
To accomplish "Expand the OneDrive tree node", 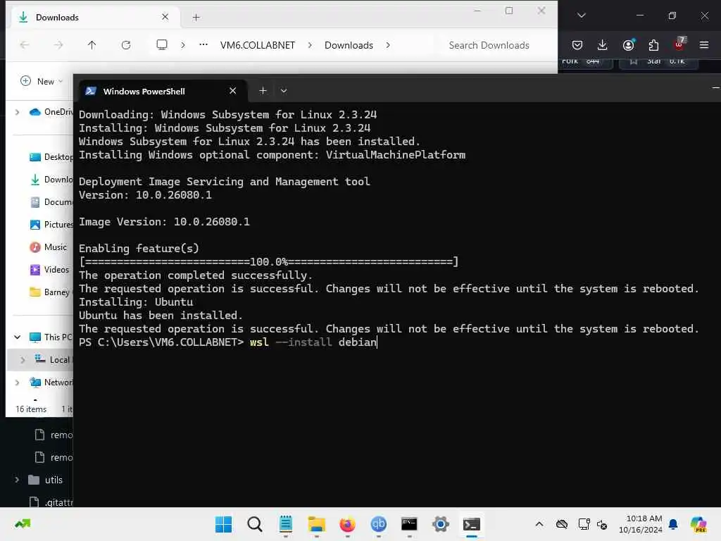I will coord(18,112).
